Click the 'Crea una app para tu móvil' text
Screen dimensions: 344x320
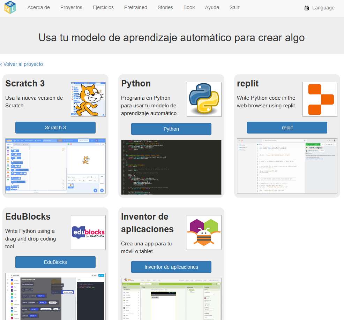pos(147,247)
